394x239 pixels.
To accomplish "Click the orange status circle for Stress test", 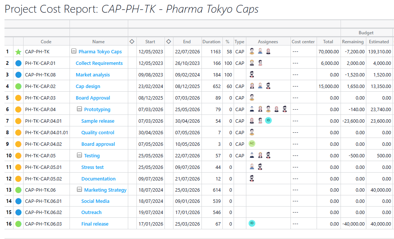I will pos(18,167).
